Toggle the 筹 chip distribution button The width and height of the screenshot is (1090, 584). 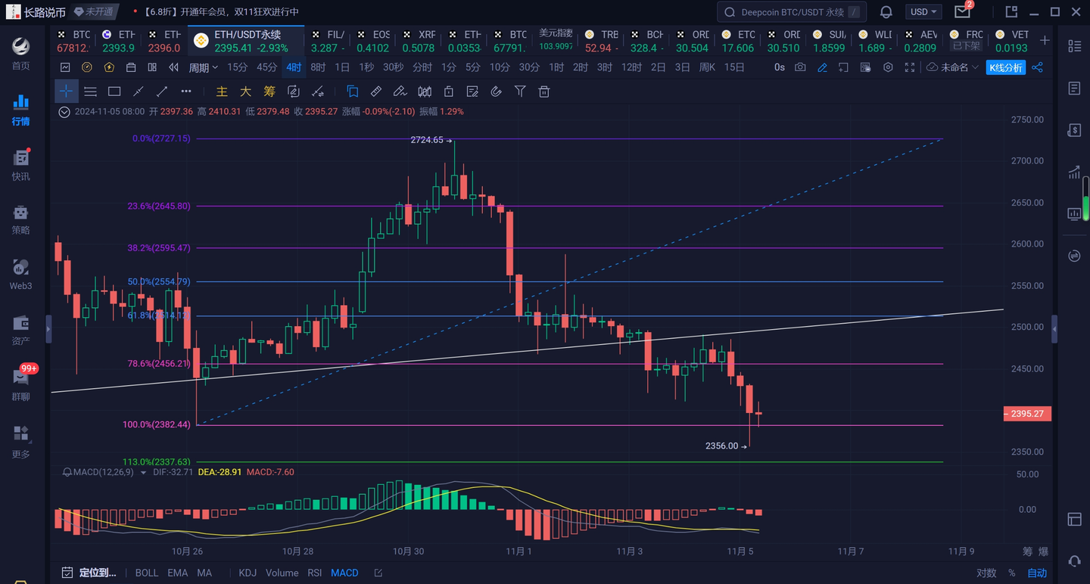tap(269, 92)
